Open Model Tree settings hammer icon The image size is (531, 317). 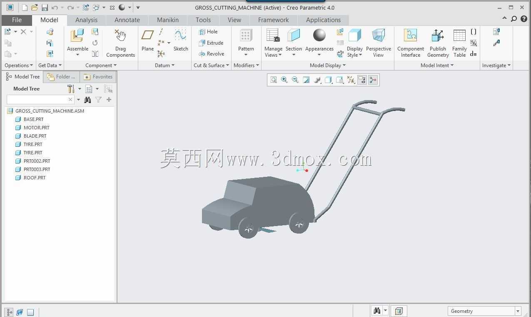[x=71, y=89]
